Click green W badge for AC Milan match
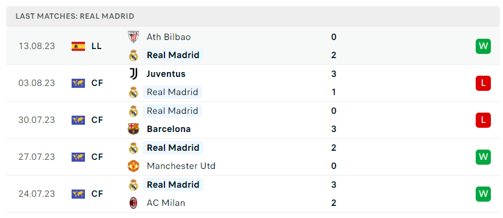503x218 pixels. [x=483, y=194]
